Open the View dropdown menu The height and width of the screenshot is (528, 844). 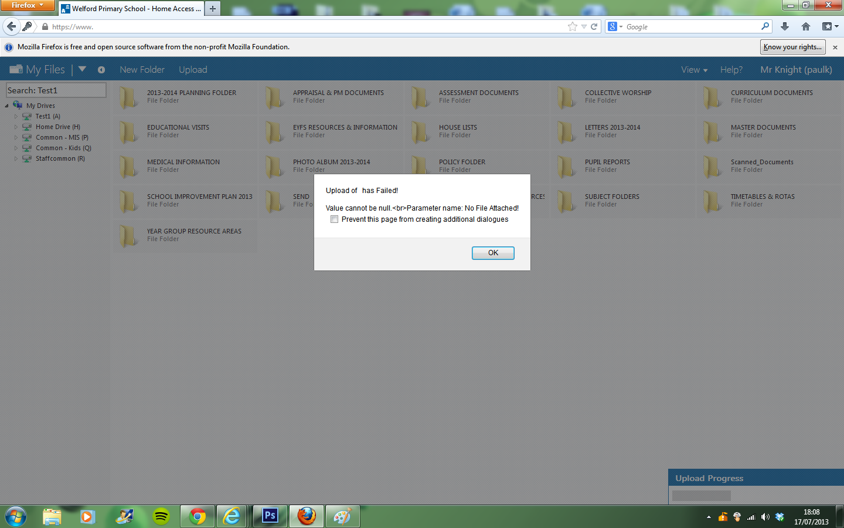693,69
